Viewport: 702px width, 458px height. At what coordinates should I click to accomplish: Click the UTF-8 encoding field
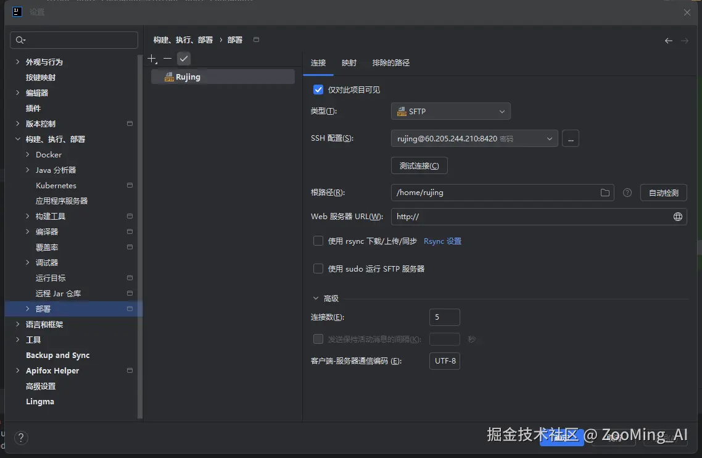coord(445,361)
